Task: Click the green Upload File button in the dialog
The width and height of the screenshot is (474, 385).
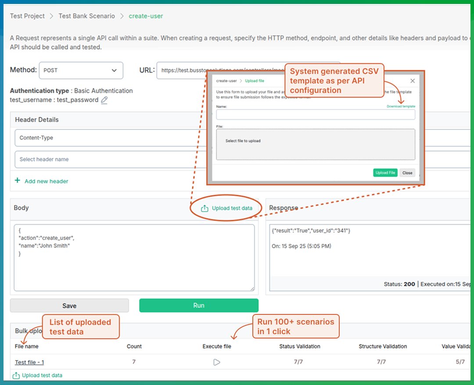Action: pos(385,173)
